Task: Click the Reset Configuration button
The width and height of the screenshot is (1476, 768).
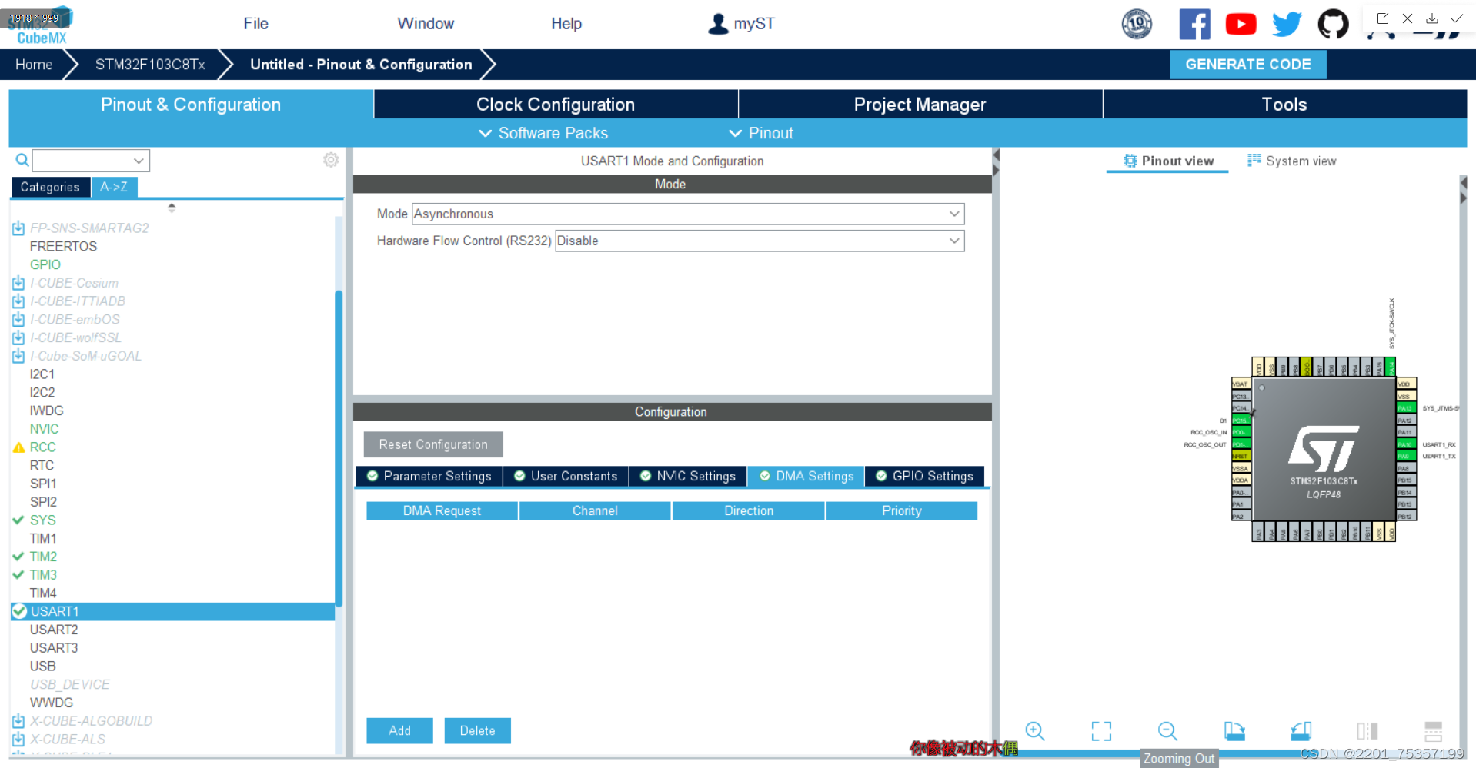Action: [x=433, y=444]
